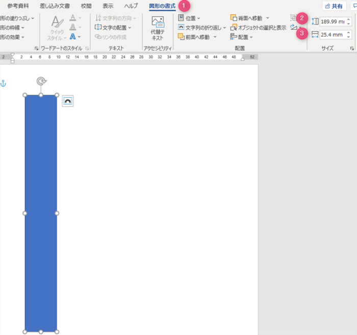Open the 校閲 review tab
The image size is (357, 335).
[x=86, y=6]
